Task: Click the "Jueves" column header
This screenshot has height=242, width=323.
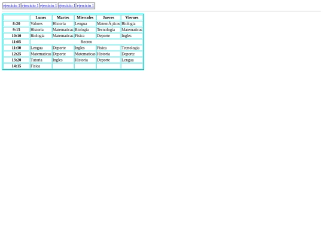Action: (x=108, y=18)
